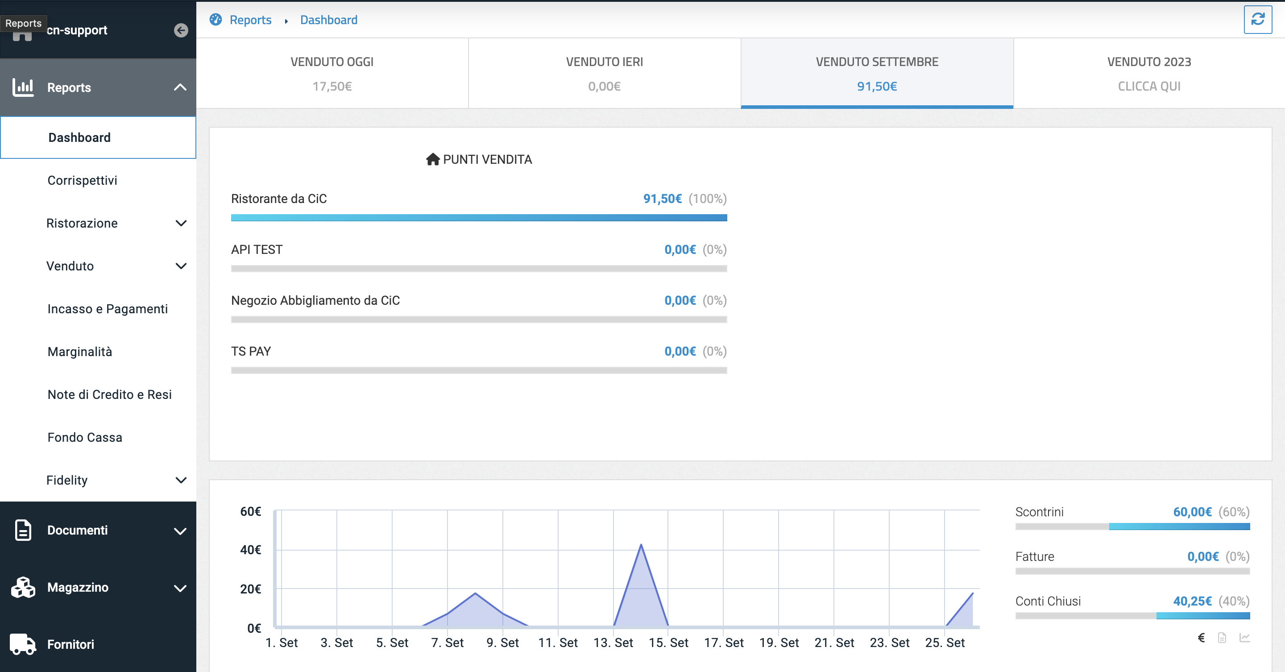Viewport: 1285px width, 672px height.
Task: Expand the Documenti section
Action: 180,531
